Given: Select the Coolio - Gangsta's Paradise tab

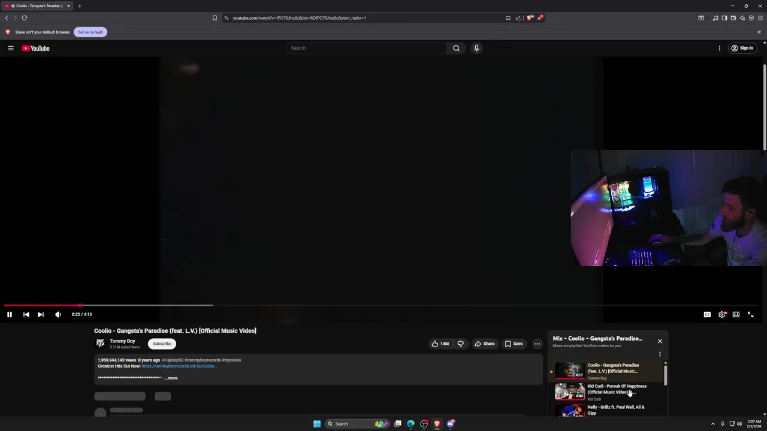Looking at the screenshot, I should (38, 6).
